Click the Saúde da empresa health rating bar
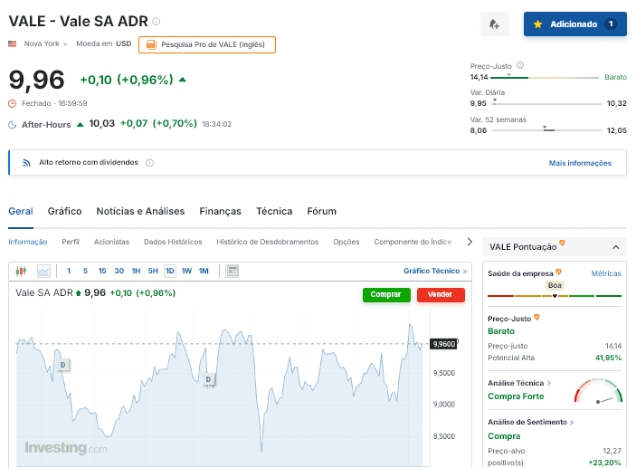The width and height of the screenshot is (636, 468). click(555, 296)
